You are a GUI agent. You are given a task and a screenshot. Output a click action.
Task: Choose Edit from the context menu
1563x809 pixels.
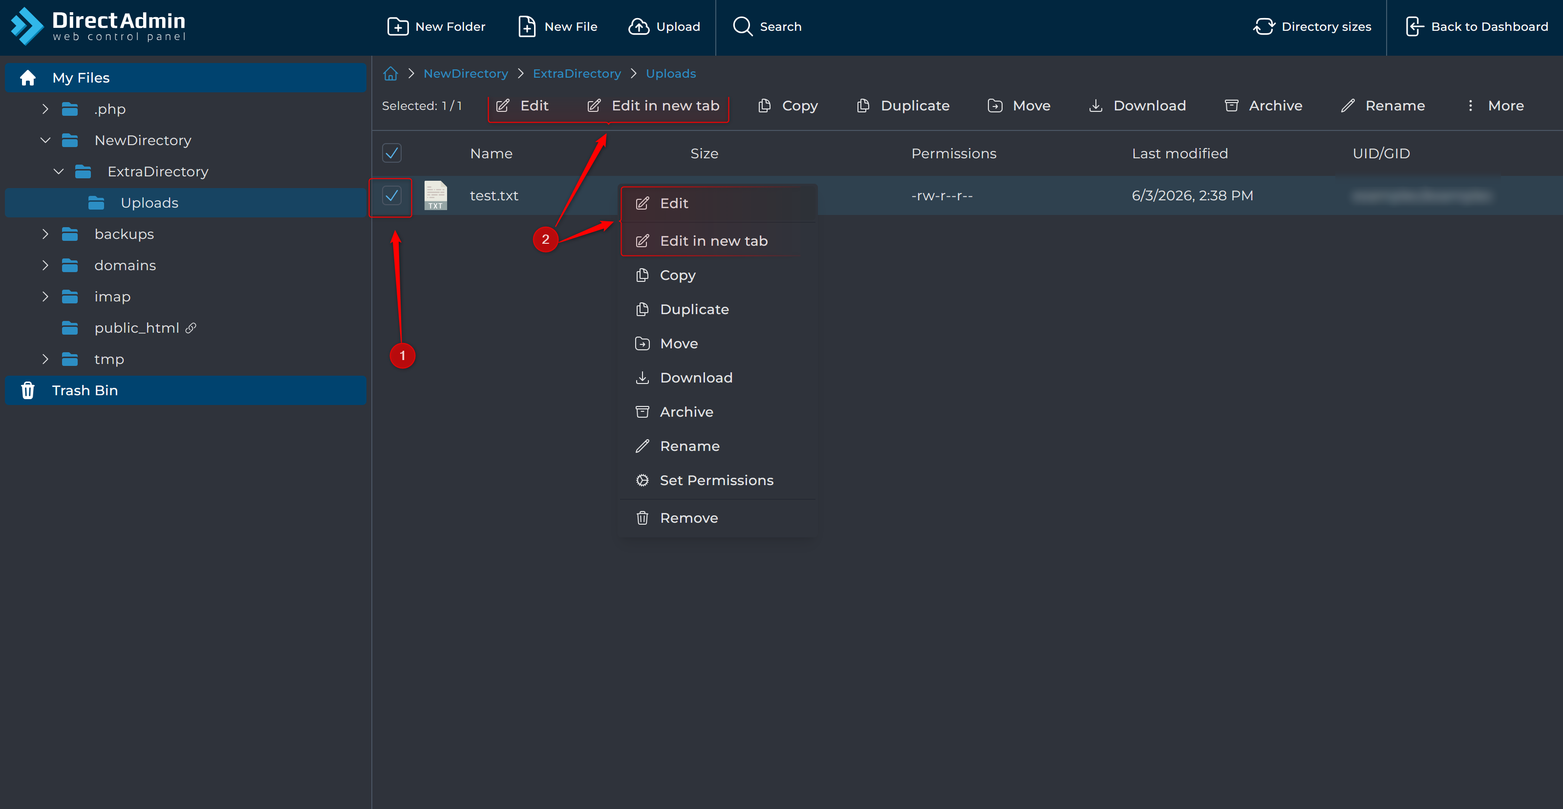(x=717, y=203)
